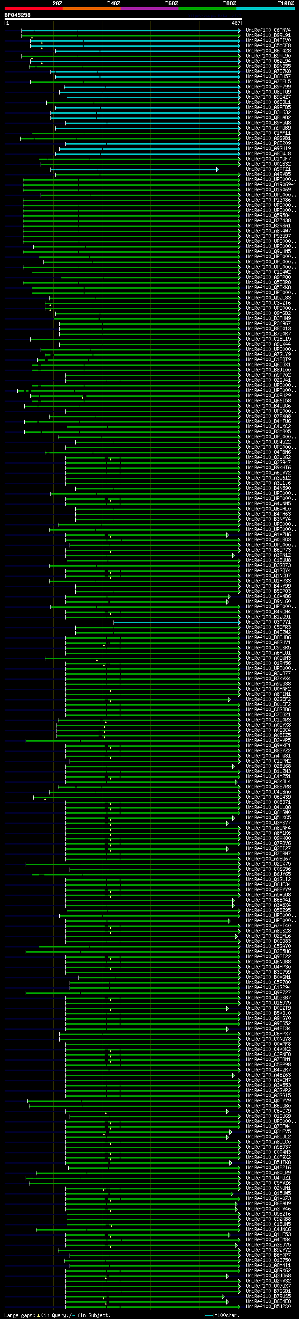Open hit UniRef100_C5XCE8
Image resolution: width=299 pixels, height=1319 pixels.
click(268, 45)
